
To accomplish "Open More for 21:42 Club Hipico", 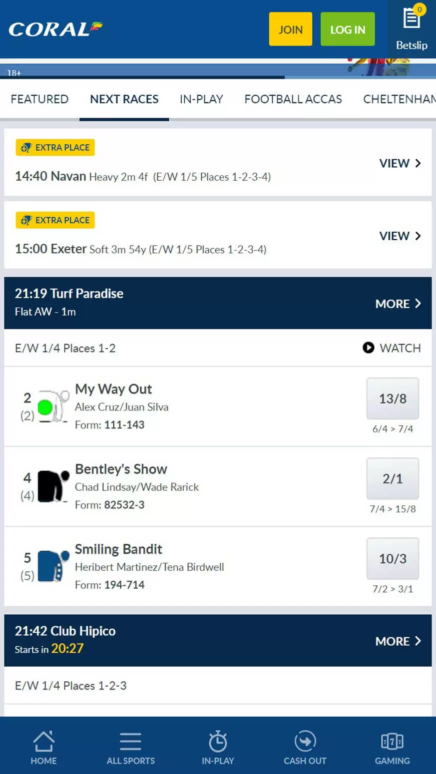I will coord(398,641).
